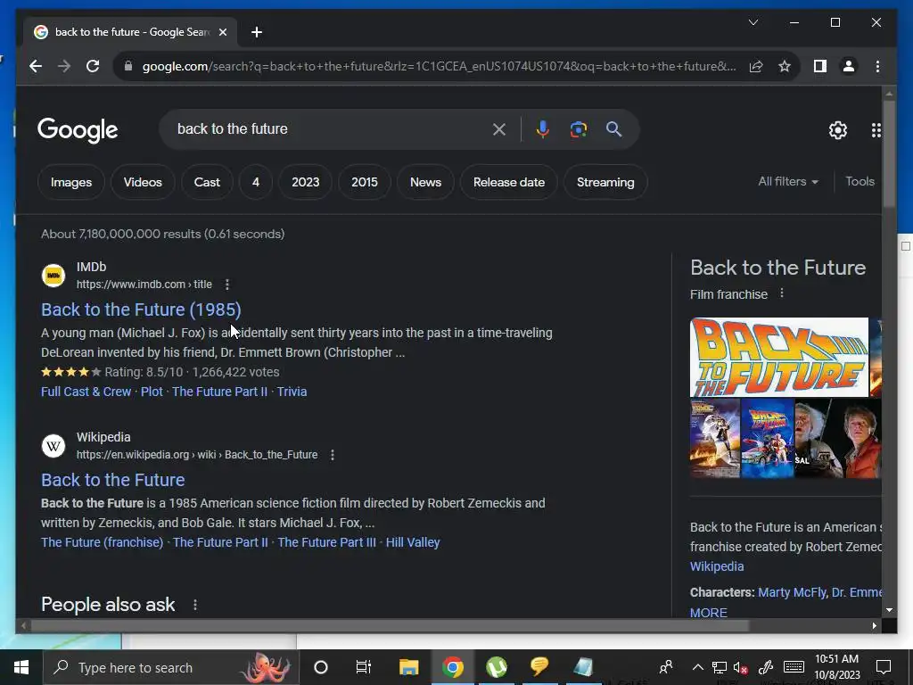The width and height of the screenshot is (913, 685).
Task: Open the Hill Valley link
Action: point(413,542)
